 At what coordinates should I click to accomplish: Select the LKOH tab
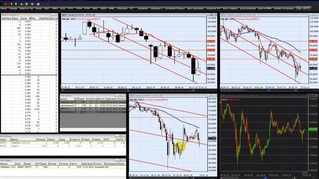click(63, 8)
